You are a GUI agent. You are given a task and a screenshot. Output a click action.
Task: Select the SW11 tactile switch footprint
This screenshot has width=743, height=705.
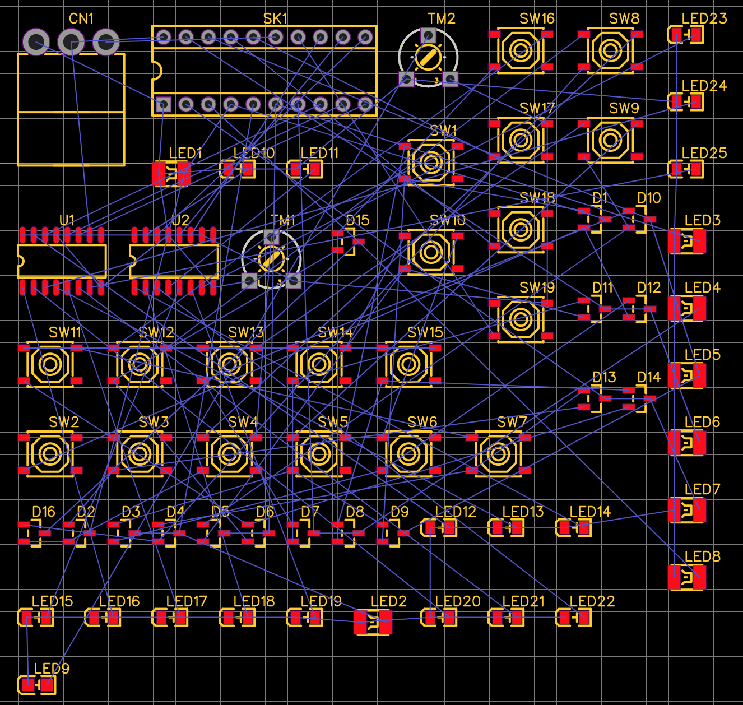(x=50, y=364)
